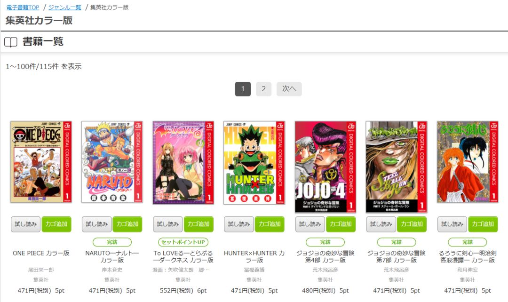Open the Steel Ball Run cover thumbnail
This screenshot has width=508, height=302.
[397, 167]
